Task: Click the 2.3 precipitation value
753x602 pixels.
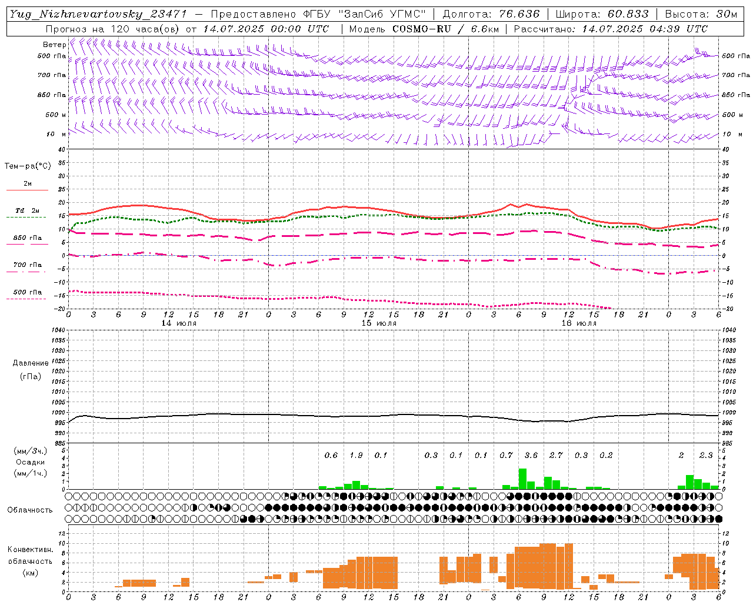Action: pos(706,455)
